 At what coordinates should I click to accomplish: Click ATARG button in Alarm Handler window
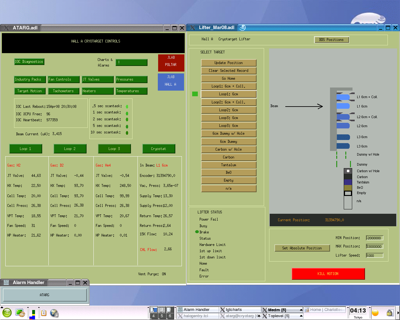click(45, 295)
